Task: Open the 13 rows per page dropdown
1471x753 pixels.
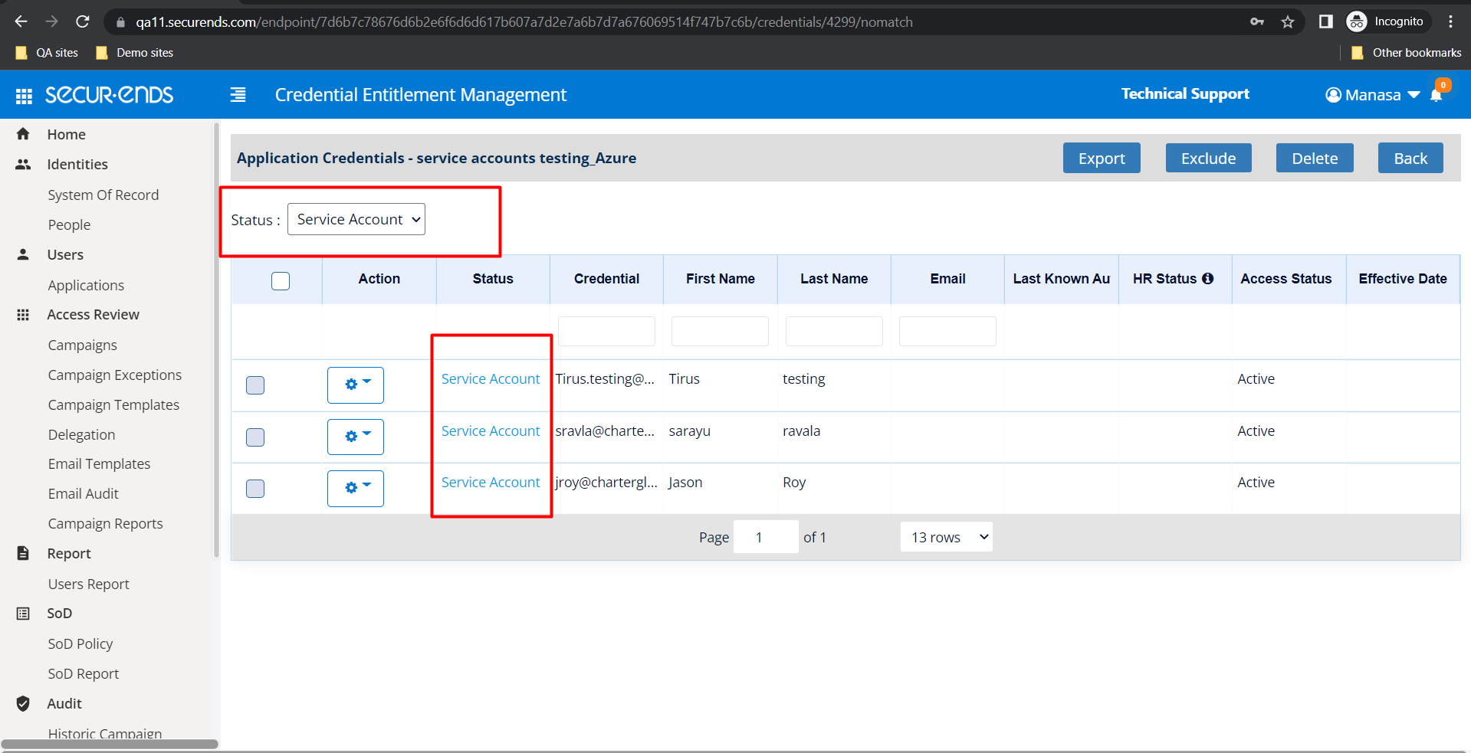Action: point(945,536)
